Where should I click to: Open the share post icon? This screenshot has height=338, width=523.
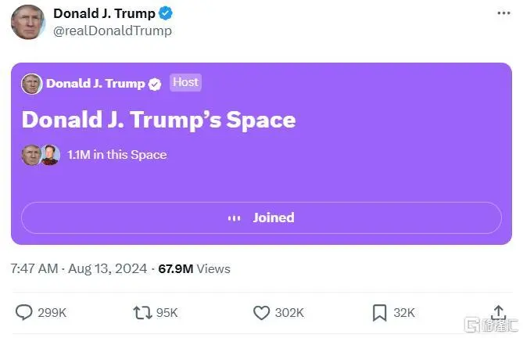(x=499, y=312)
